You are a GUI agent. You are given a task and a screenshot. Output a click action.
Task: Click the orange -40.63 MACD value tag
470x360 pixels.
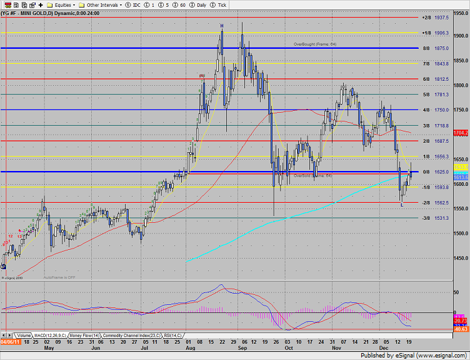[x=461, y=329]
